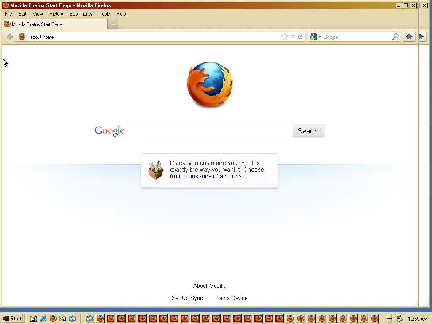Image resolution: width=432 pixels, height=324 pixels.
Task: Click the about:home address field
Action: coord(154,37)
